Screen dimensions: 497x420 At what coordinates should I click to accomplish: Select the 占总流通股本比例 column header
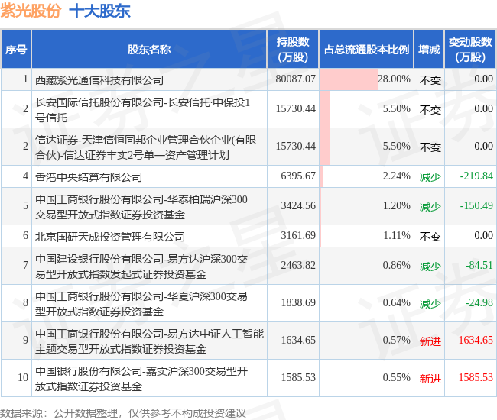tap(366, 50)
